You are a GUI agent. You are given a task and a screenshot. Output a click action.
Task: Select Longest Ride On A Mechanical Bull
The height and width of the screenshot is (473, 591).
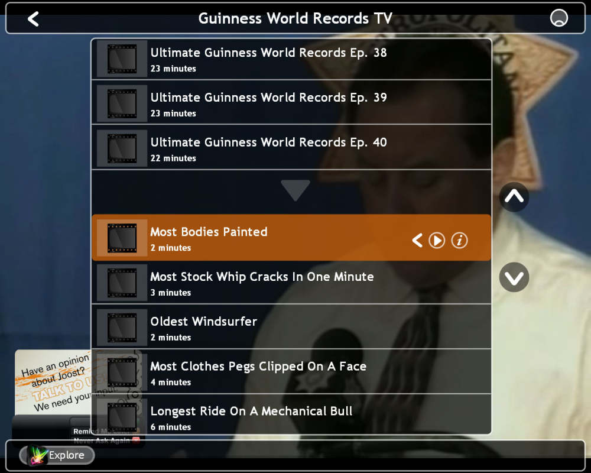pyautogui.click(x=291, y=414)
